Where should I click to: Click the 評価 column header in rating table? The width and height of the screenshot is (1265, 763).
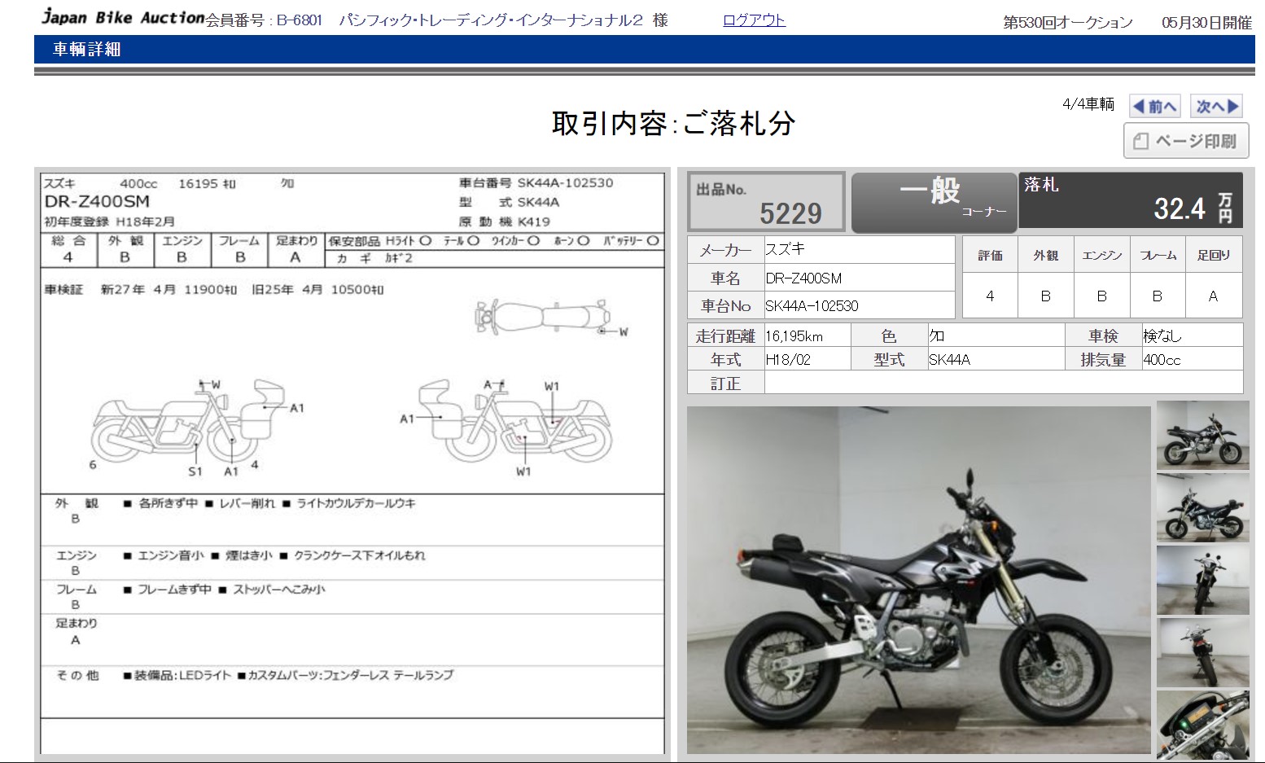click(990, 255)
